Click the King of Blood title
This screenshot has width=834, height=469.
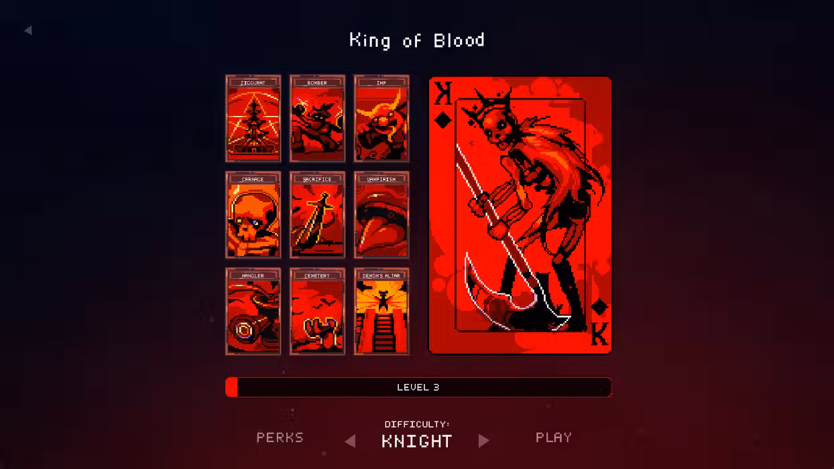pyautogui.click(x=417, y=40)
